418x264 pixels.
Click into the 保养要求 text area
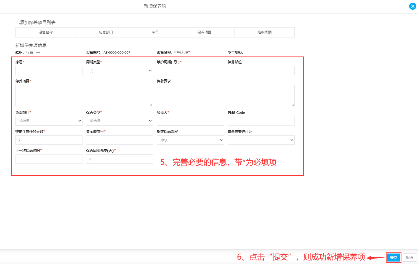point(226,96)
